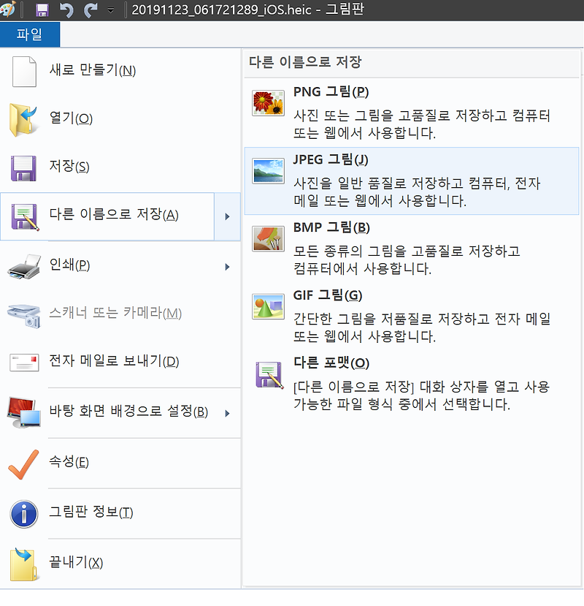This screenshot has width=584, height=606.
Task: Open the 파일 tab
Action: click(30, 34)
